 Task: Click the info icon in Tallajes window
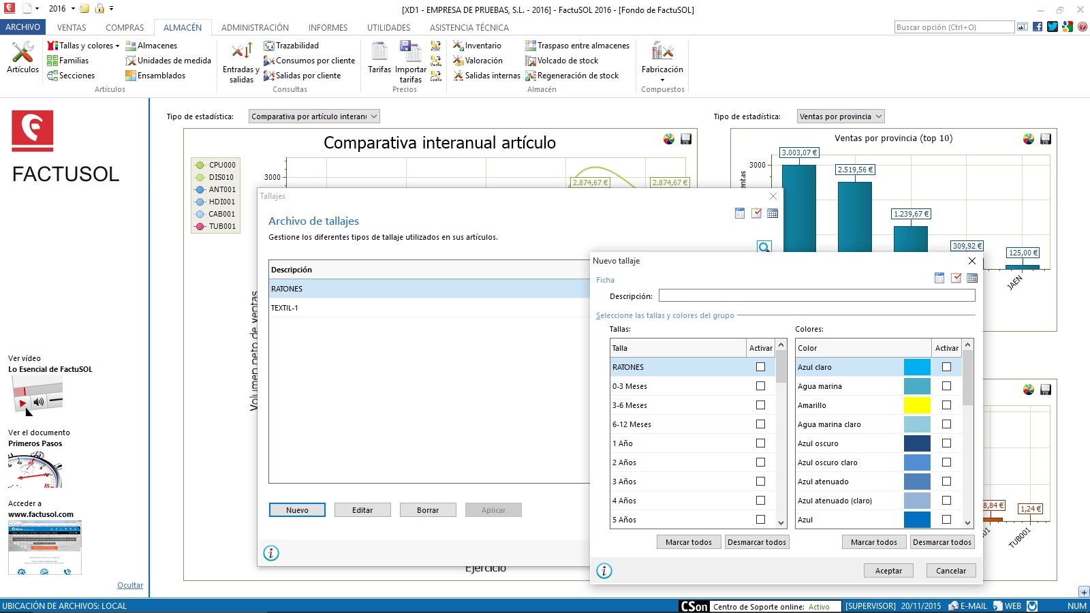click(271, 553)
